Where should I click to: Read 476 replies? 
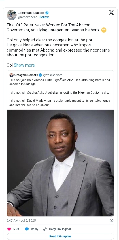point(60,236)
